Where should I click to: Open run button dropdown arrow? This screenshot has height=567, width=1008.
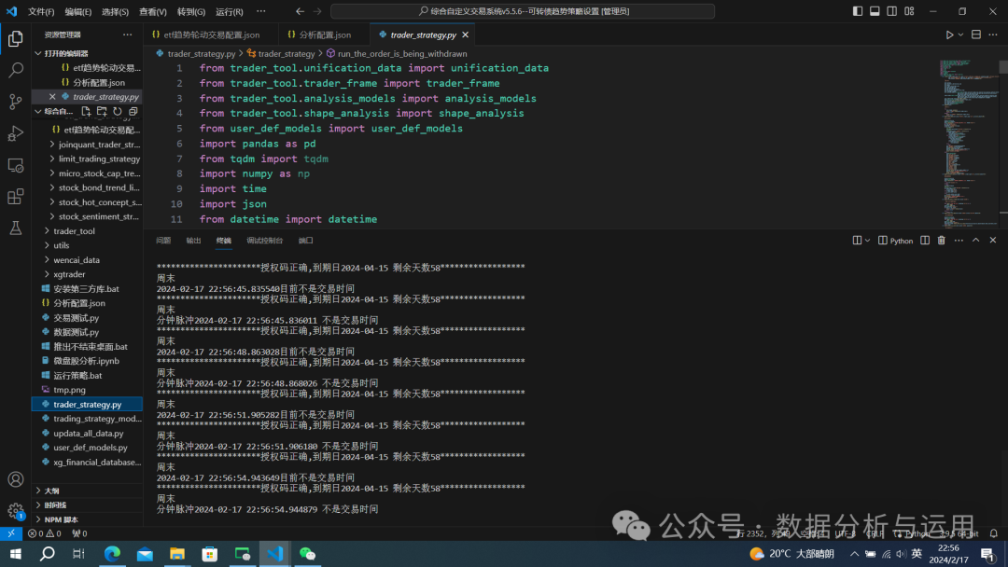click(960, 35)
